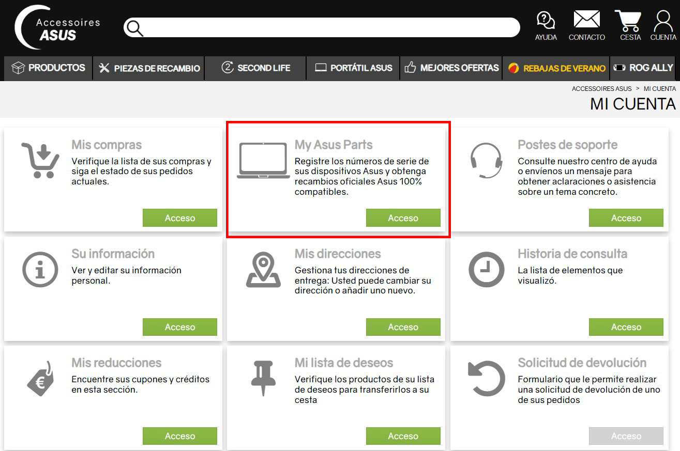Click Acceso button under Mis direcciones

coord(403,327)
